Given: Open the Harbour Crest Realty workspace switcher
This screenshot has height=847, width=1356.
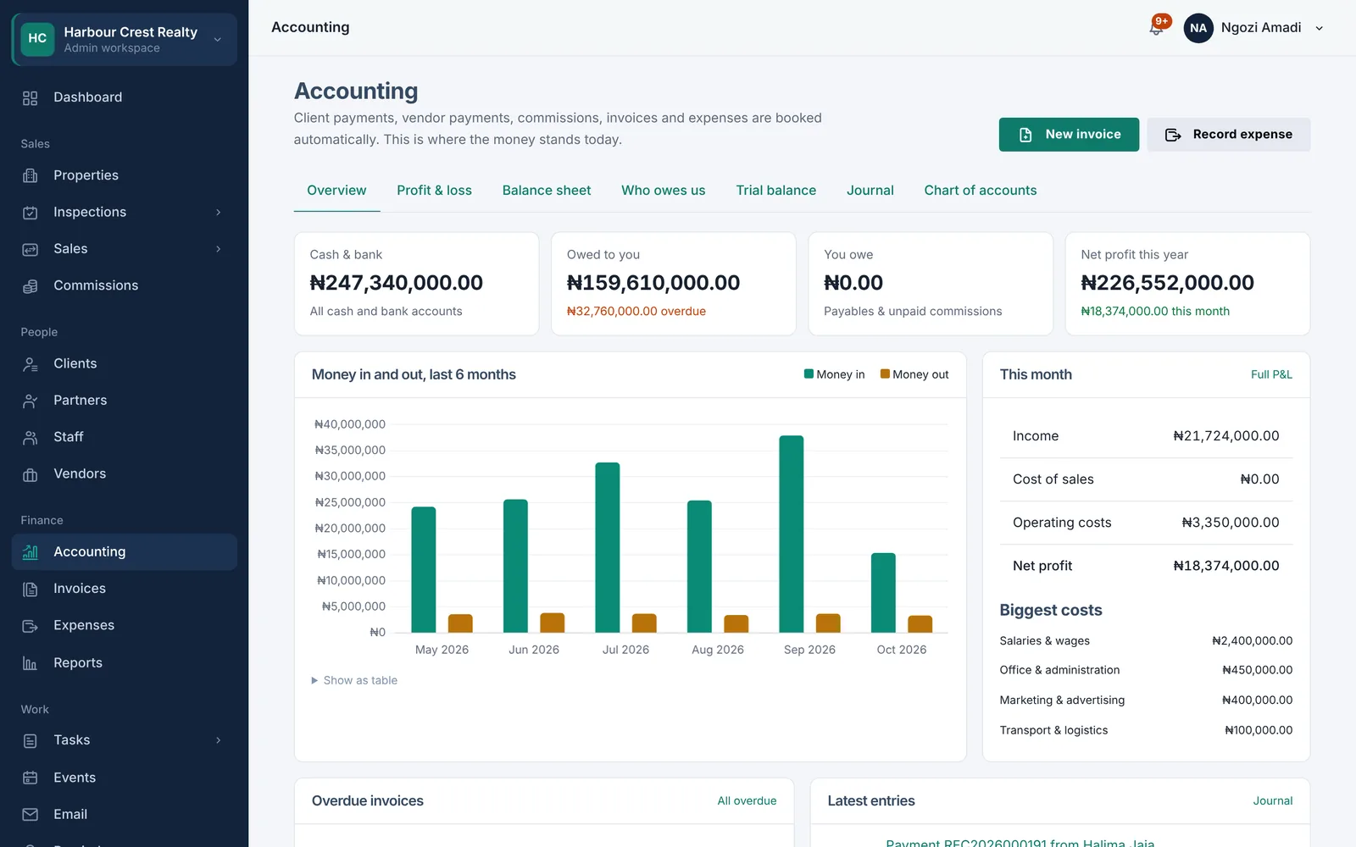Looking at the screenshot, I should 125,39.
